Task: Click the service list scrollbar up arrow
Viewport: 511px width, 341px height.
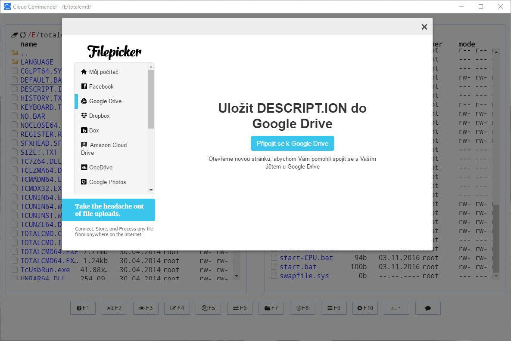Action: [151, 67]
